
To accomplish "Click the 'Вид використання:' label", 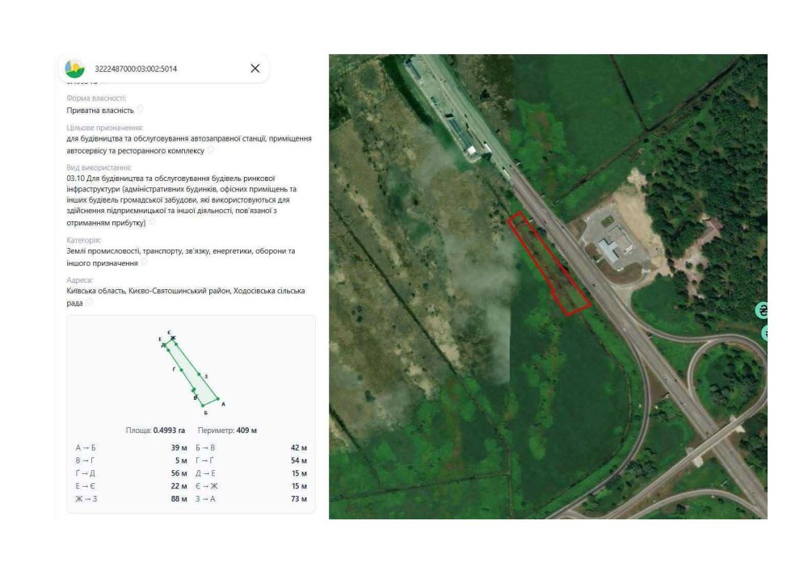I will tap(99, 168).
